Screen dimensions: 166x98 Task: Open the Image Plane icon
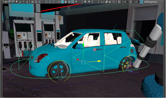pos(20,2)
